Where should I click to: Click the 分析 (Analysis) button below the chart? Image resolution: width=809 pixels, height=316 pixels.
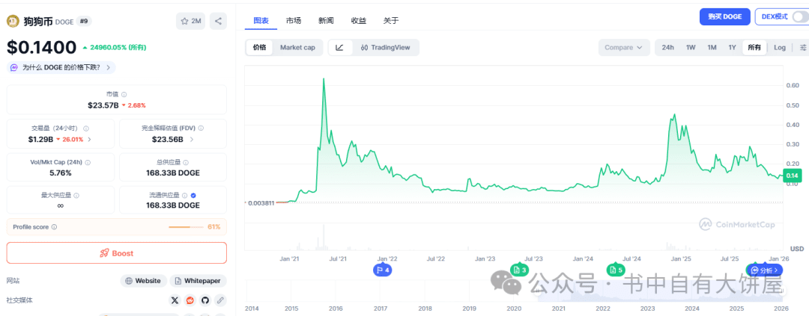(765, 270)
